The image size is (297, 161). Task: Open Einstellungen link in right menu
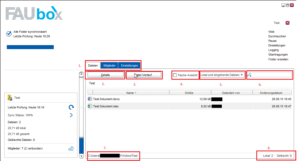coord(277,45)
